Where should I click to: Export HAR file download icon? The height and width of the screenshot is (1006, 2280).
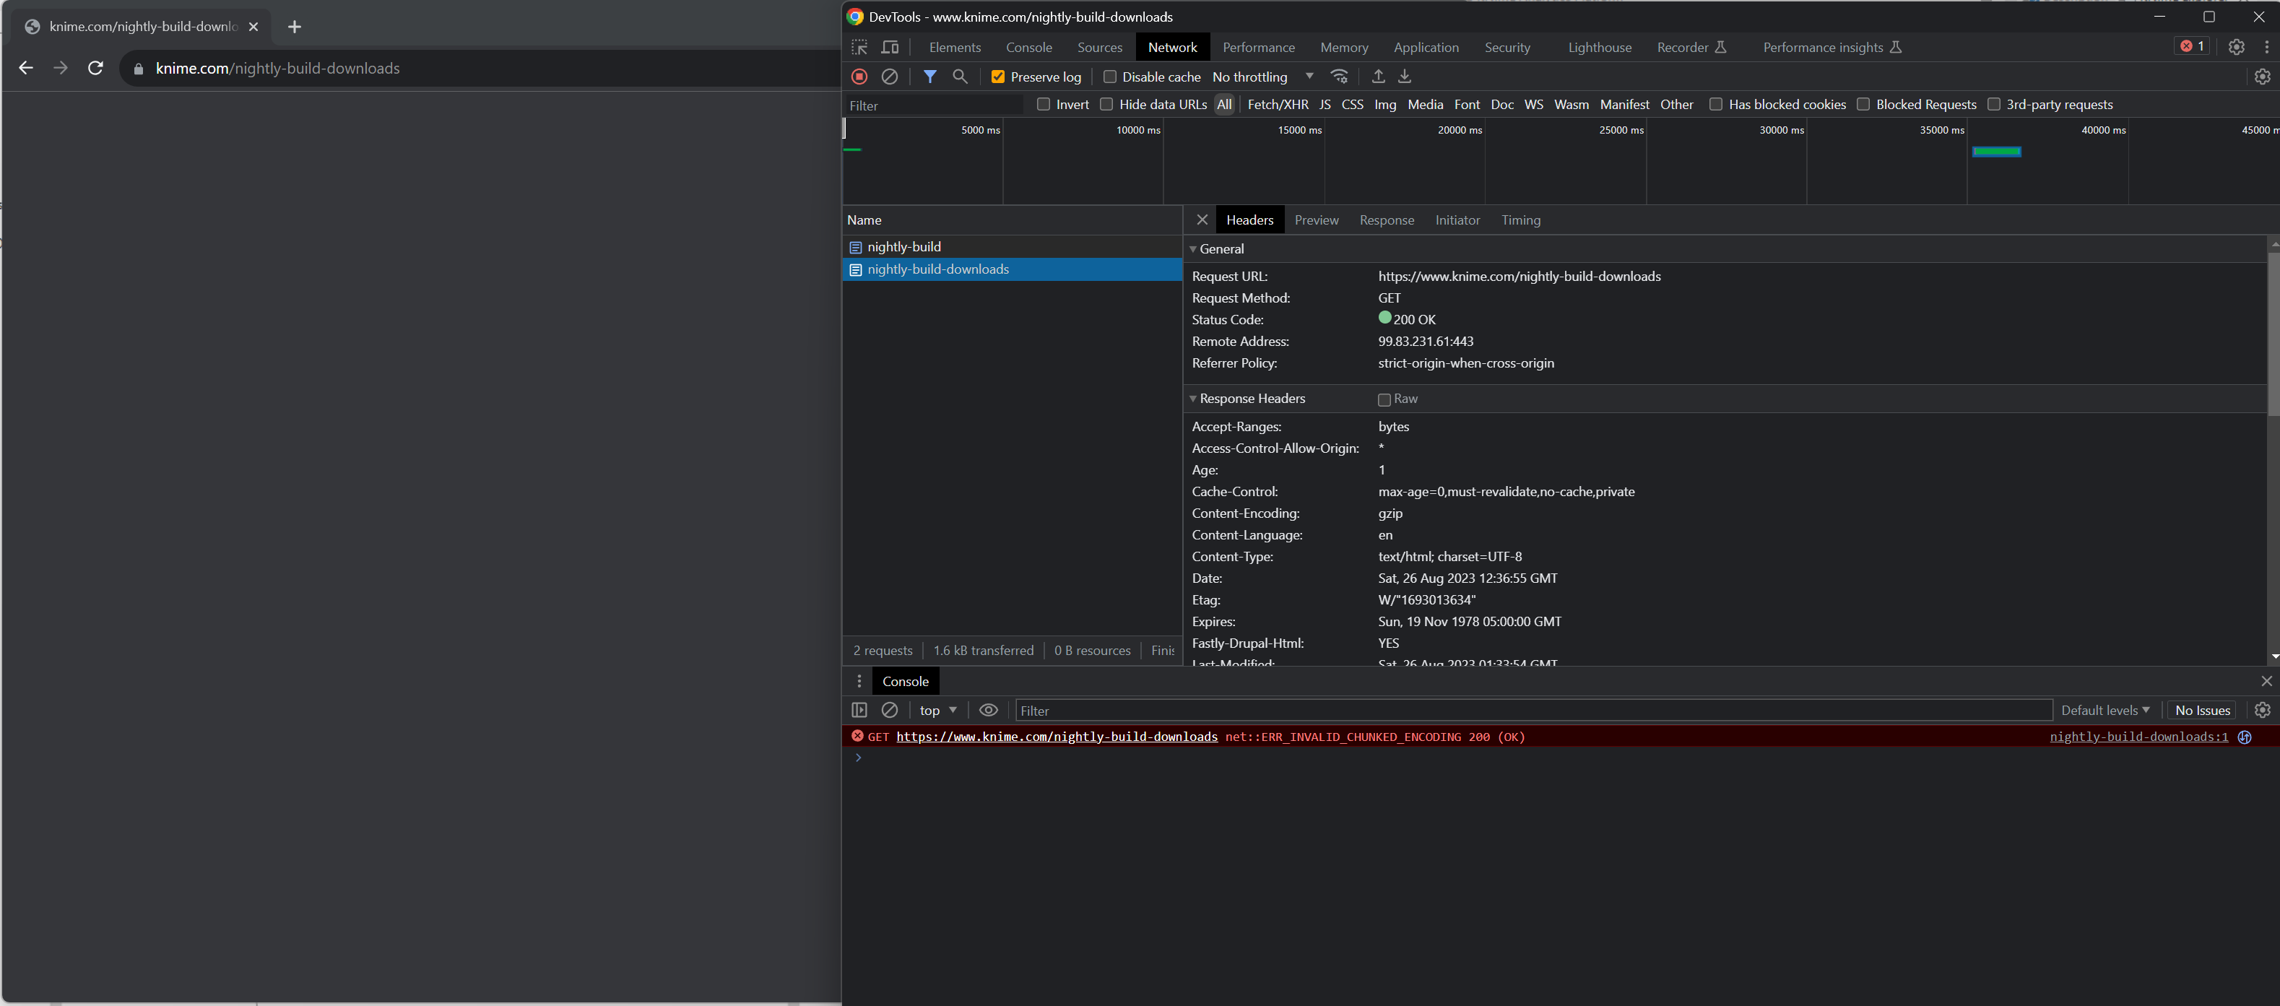pyautogui.click(x=1405, y=77)
